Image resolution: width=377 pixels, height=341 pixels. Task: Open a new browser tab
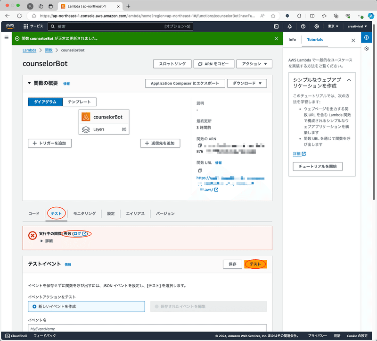click(x=128, y=6)
